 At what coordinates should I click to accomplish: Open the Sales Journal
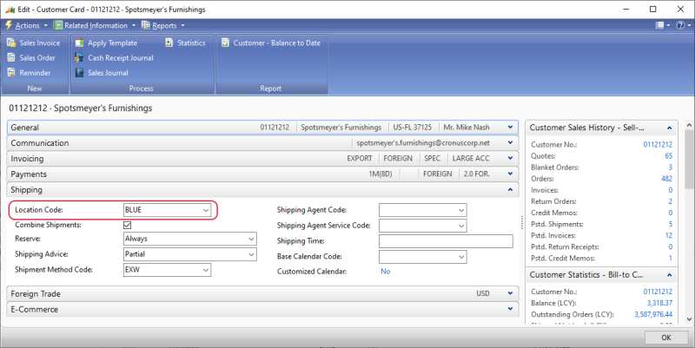102,73
